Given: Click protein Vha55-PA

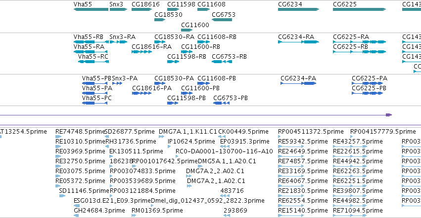Looking at the screenshot, I should pos(97,88).
